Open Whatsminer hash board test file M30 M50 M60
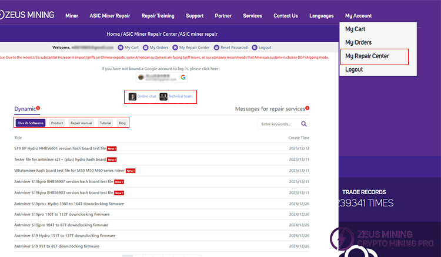The image size is (441, 257). (x=69, y=170)
